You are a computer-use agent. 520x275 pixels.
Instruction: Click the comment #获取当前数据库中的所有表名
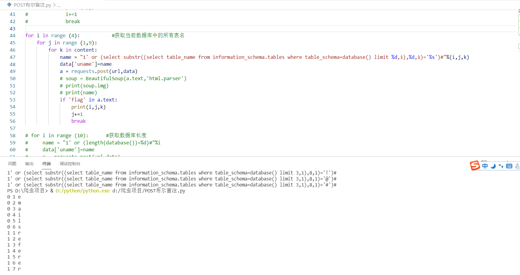(x=148, y=35)
